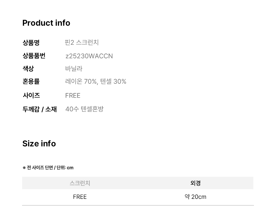
Task: Select the 스크런치 table column header
Action: pos(80,183)
